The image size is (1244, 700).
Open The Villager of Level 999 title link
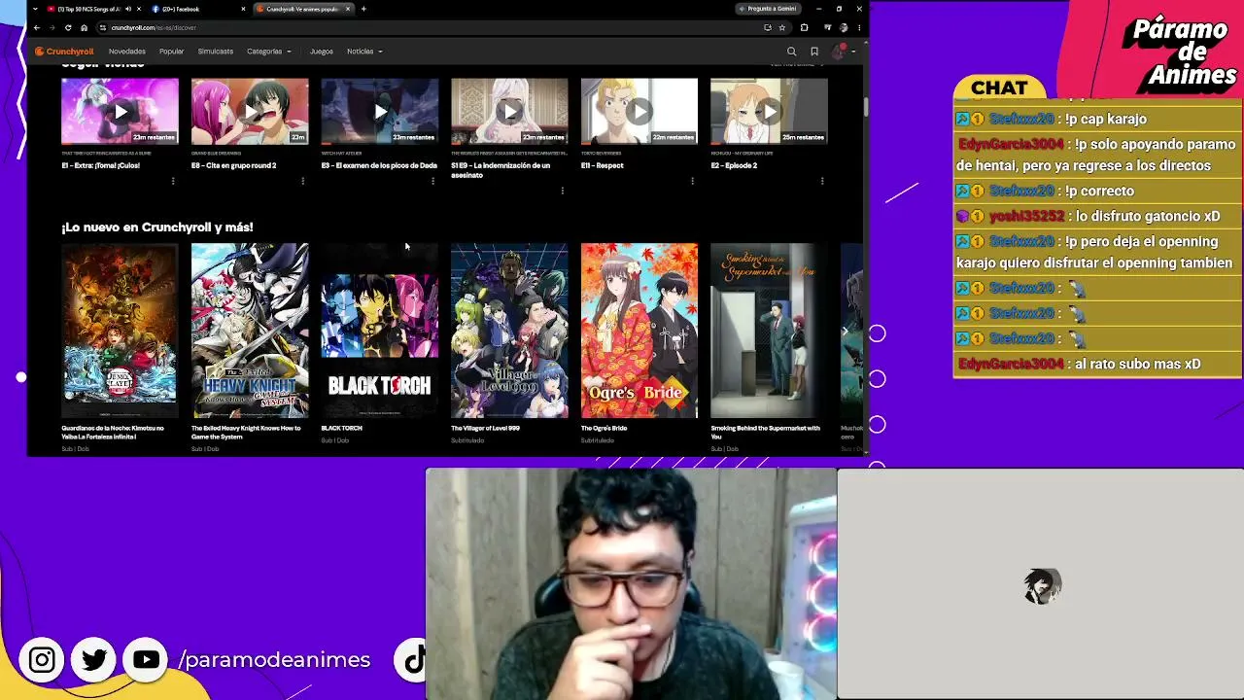[x=486, y=428]
